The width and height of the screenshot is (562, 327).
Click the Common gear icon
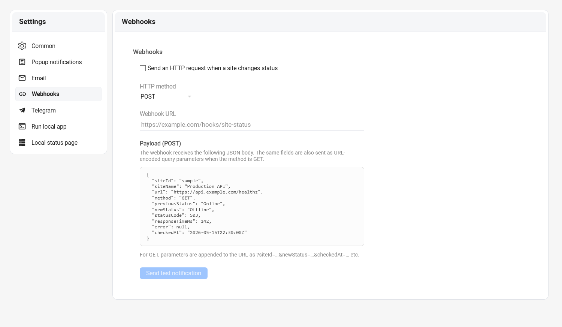pyautogui.click(x=22, y=46)
